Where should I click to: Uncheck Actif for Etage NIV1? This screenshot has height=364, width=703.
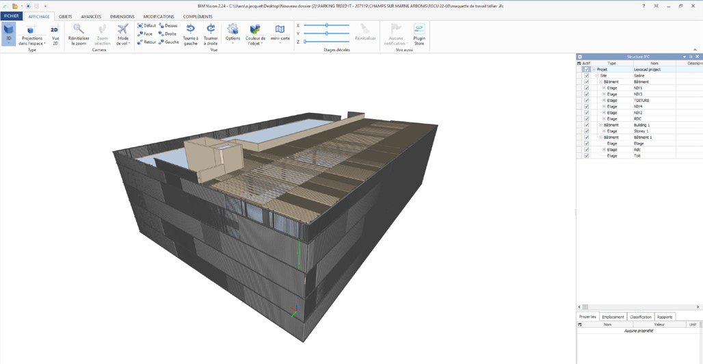coord(587,88)
